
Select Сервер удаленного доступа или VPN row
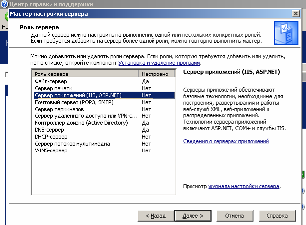(105, 116)
